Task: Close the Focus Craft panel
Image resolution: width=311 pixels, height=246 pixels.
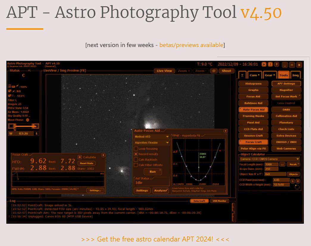Action: tap(103, 155)
